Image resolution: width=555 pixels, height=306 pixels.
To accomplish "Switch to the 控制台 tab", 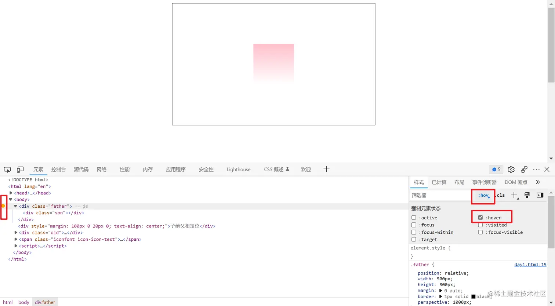I will tap(58, 170).
